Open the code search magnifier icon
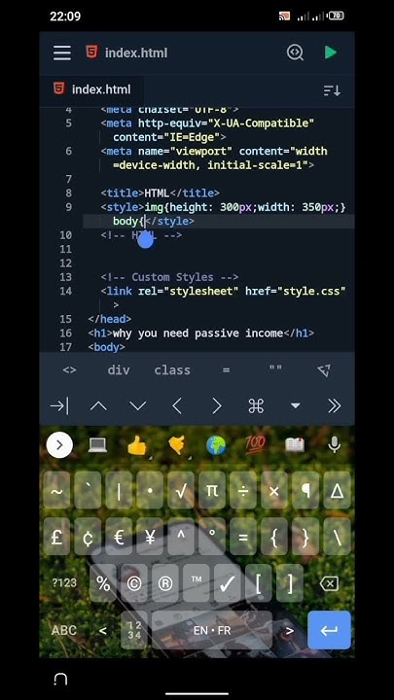This screenshot has height=700, width=394. (295, 52)
